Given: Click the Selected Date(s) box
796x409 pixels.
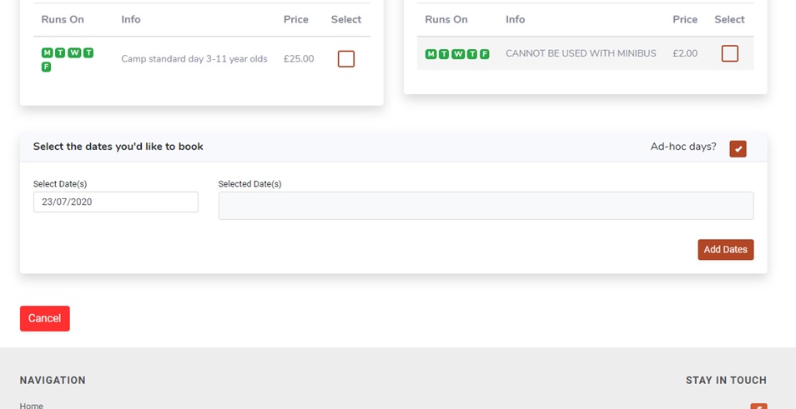Looking at the screenshot, I should click(x=486, y=206).
